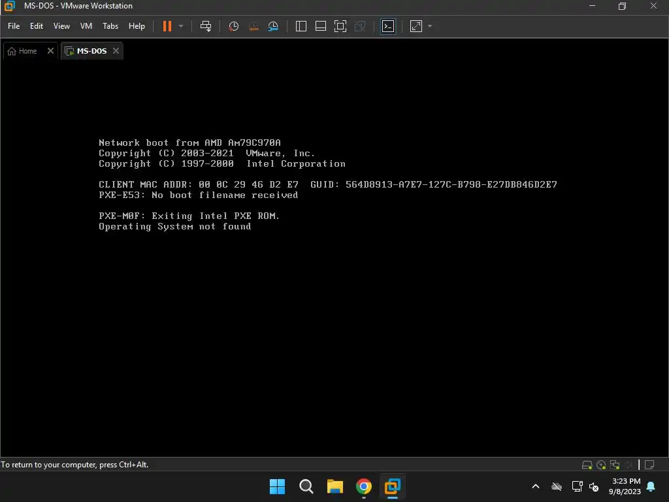Open the Tabs menu
Viewport: 669px width, 502px height.
(x=110, y=26)
